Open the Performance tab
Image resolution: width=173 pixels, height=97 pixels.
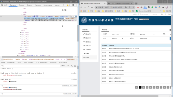tap(48, 5)
